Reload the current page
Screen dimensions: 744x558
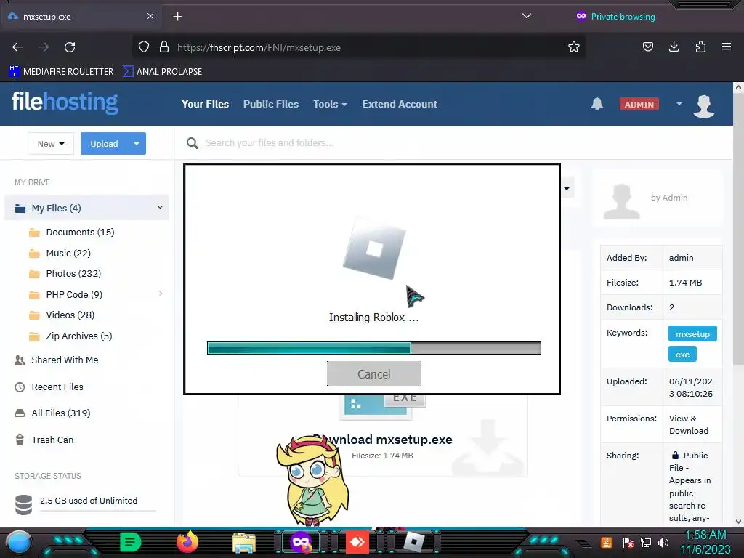(70, 47)
